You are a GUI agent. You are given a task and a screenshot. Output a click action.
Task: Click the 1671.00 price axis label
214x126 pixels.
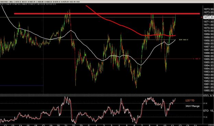209,25
